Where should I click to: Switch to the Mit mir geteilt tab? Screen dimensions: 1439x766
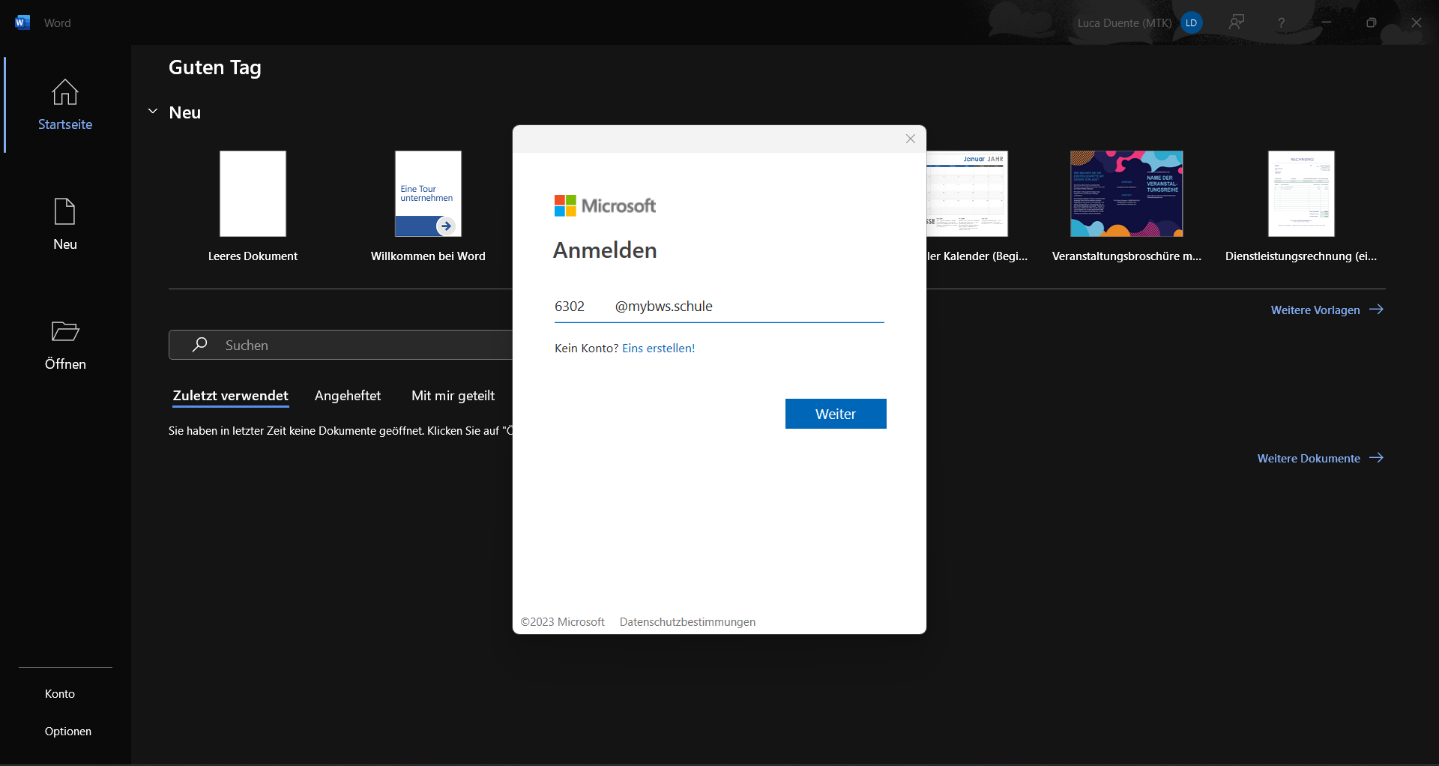[453, 396]
